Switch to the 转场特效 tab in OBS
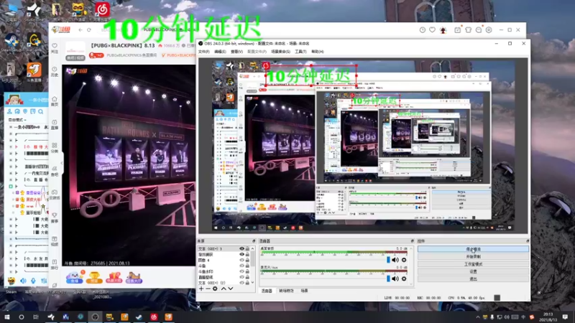 click(x=286, y=291)
